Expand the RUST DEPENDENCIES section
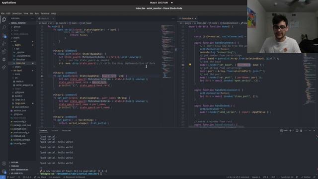The width and height of the screenshot is (318, 179). pos(20,170)
